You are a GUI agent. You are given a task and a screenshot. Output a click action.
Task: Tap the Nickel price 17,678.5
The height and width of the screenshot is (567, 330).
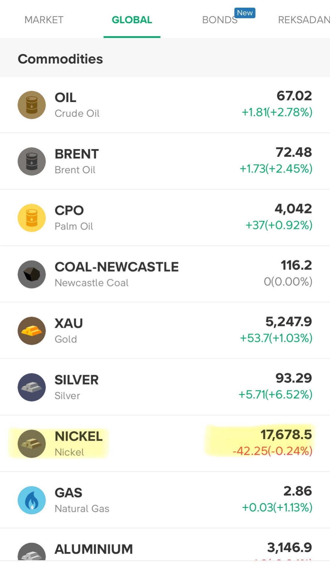(286, 435)
